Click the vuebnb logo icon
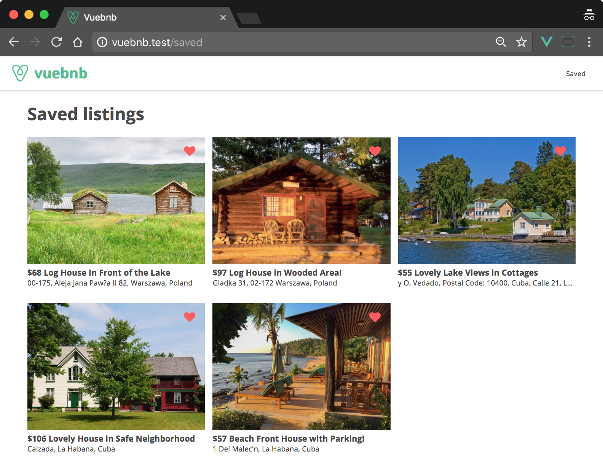603x466 pixels. tap(20, 73)
